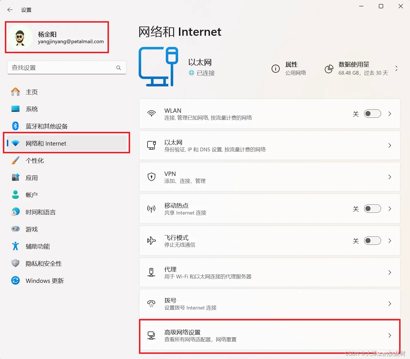Expand the 移动热点 row chevron
The width and height of the screenshot is (410, 359).
390,209
